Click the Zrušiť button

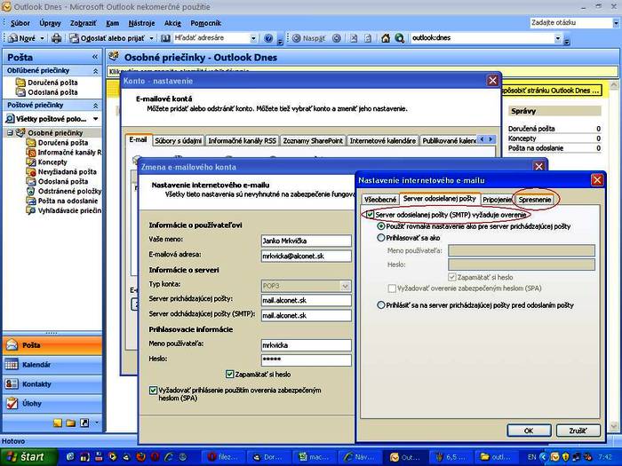point(578,430)
